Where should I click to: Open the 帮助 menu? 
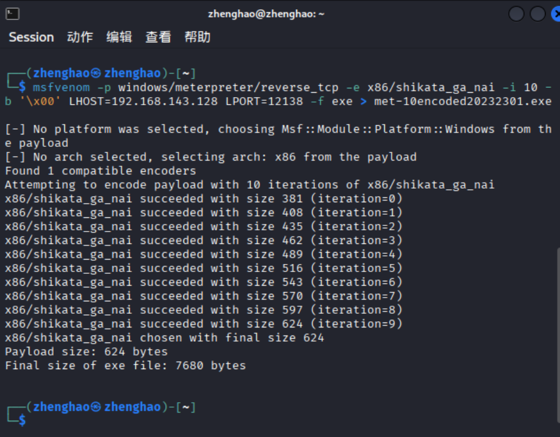pyautogui.click(x=198, y=37)
